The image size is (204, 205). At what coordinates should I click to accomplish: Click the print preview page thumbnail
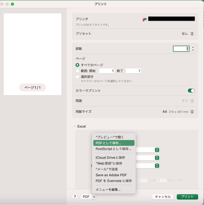[x=32, y=54]
